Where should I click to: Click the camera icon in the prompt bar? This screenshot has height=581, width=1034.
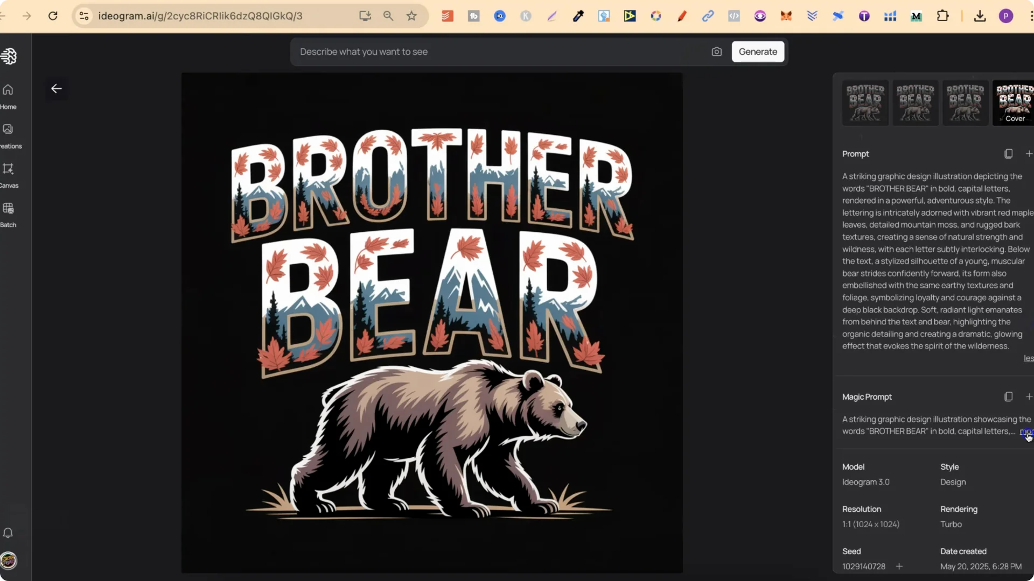[x=716, y=51]
